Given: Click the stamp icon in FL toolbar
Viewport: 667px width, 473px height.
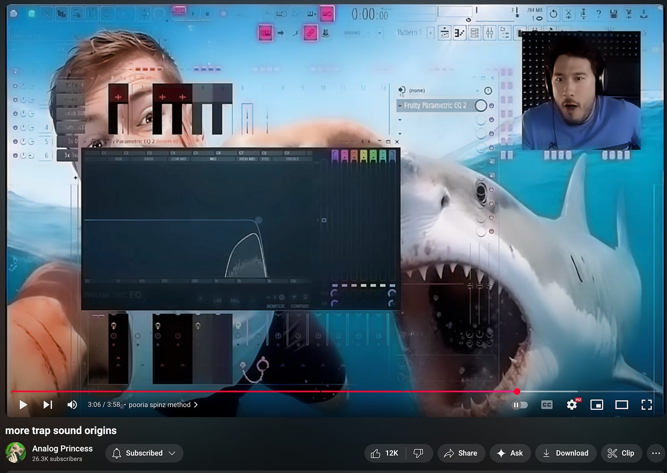Looking at the screenshot, I should pyautogui.click(x=326, y=33).
